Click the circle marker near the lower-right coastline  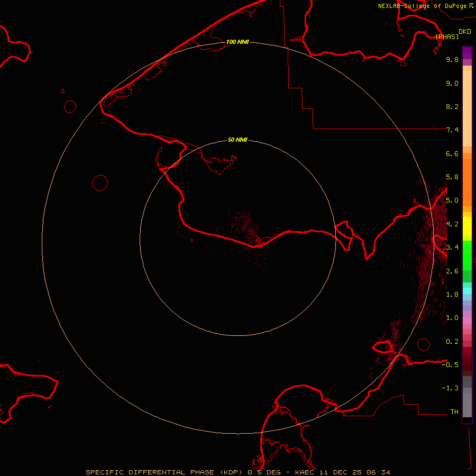[424, 344]
